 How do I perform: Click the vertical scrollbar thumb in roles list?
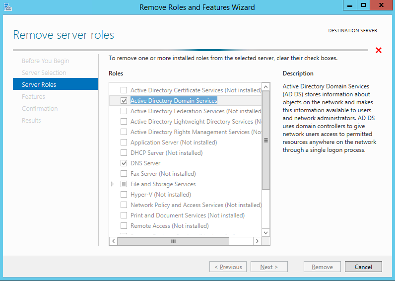(266, 140)
